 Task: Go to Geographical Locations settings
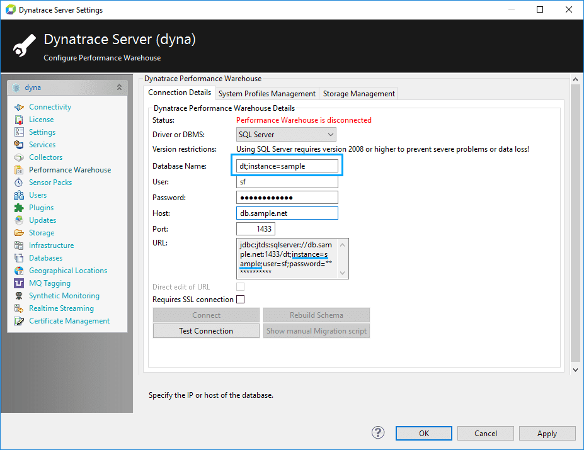pos(68,271)
